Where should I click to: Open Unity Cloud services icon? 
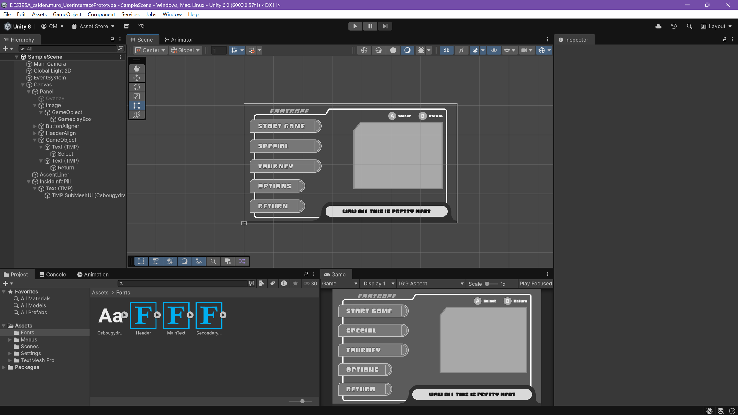click(658, 26)
